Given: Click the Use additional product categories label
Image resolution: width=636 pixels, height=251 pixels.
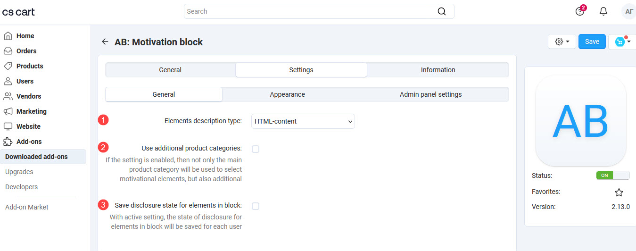Looking at the screenshot, I should pos(192,148).
